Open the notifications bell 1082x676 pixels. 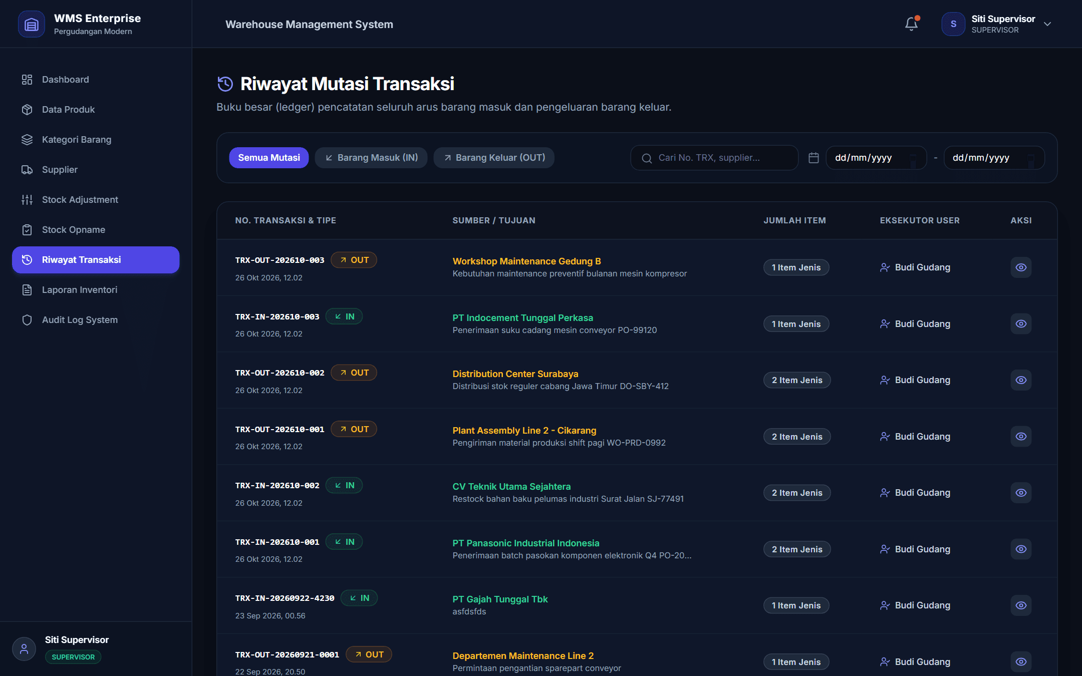tap(911, 24)
